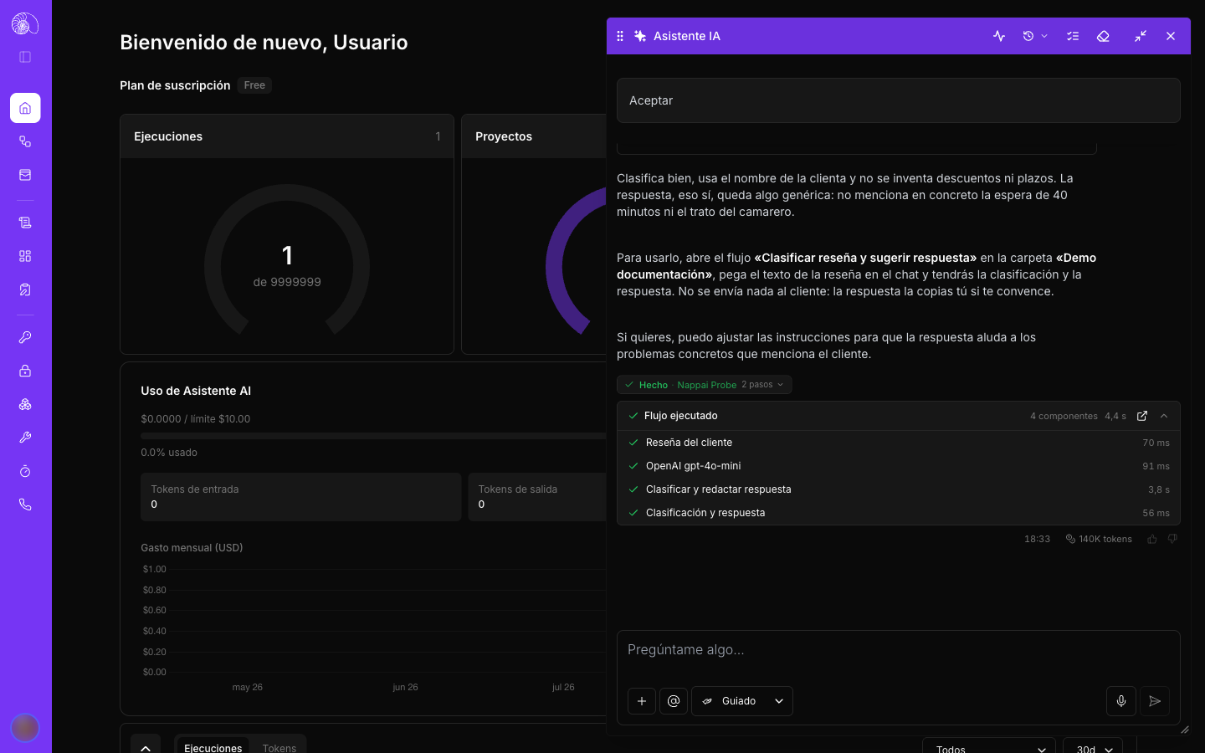Screen dimensions: 1205x753
Task: Click the Clasificación y respuesta step
Action: point(899,513)
